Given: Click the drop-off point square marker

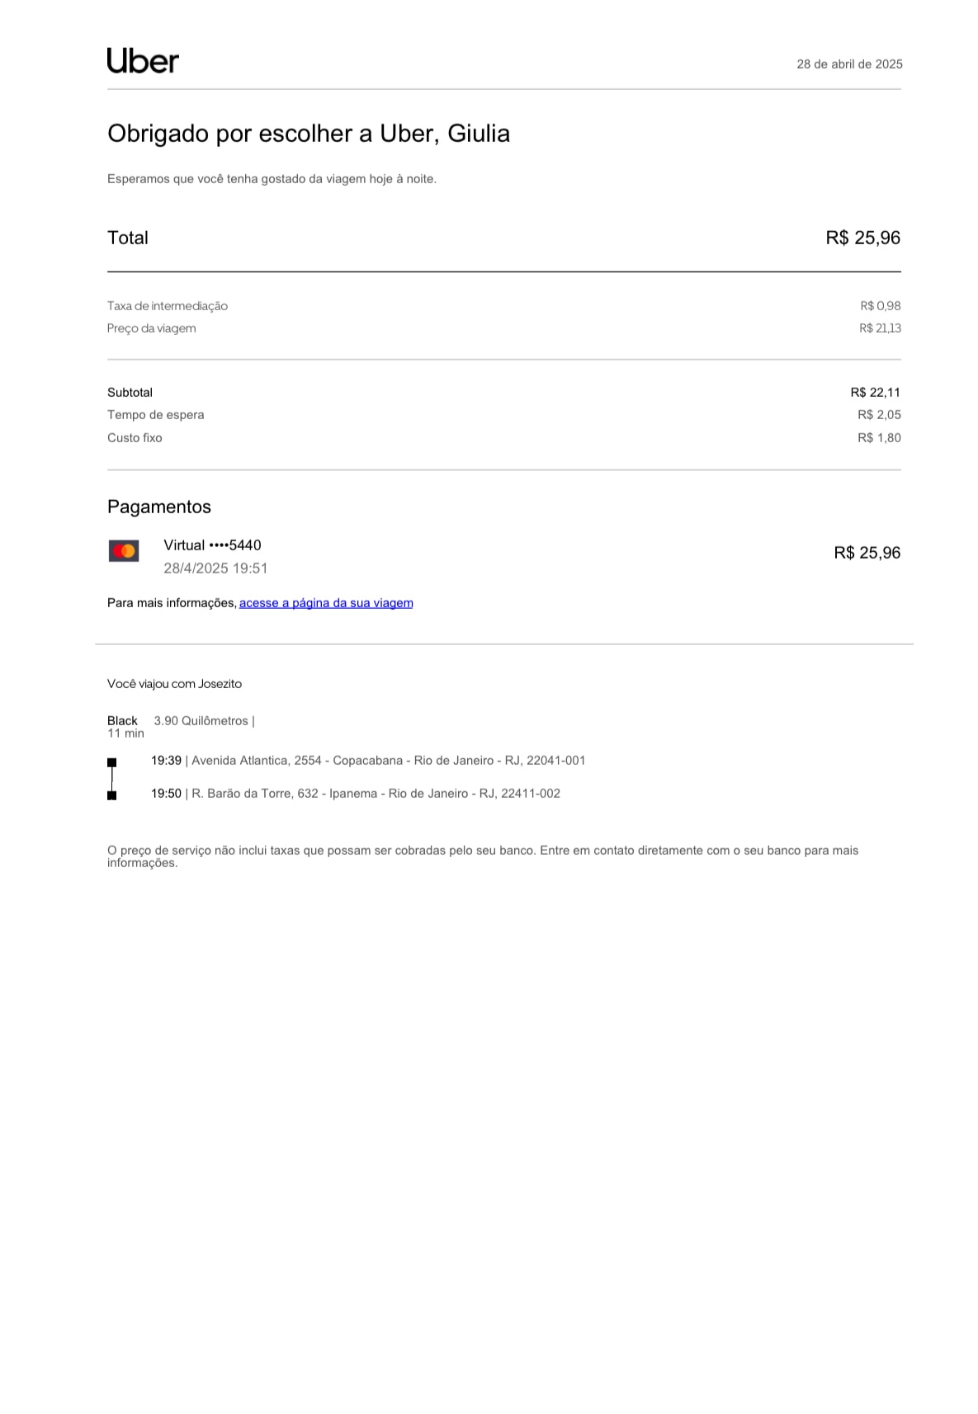Looking at the screenshot, I should pyautogui.click(x=112, y=795).
